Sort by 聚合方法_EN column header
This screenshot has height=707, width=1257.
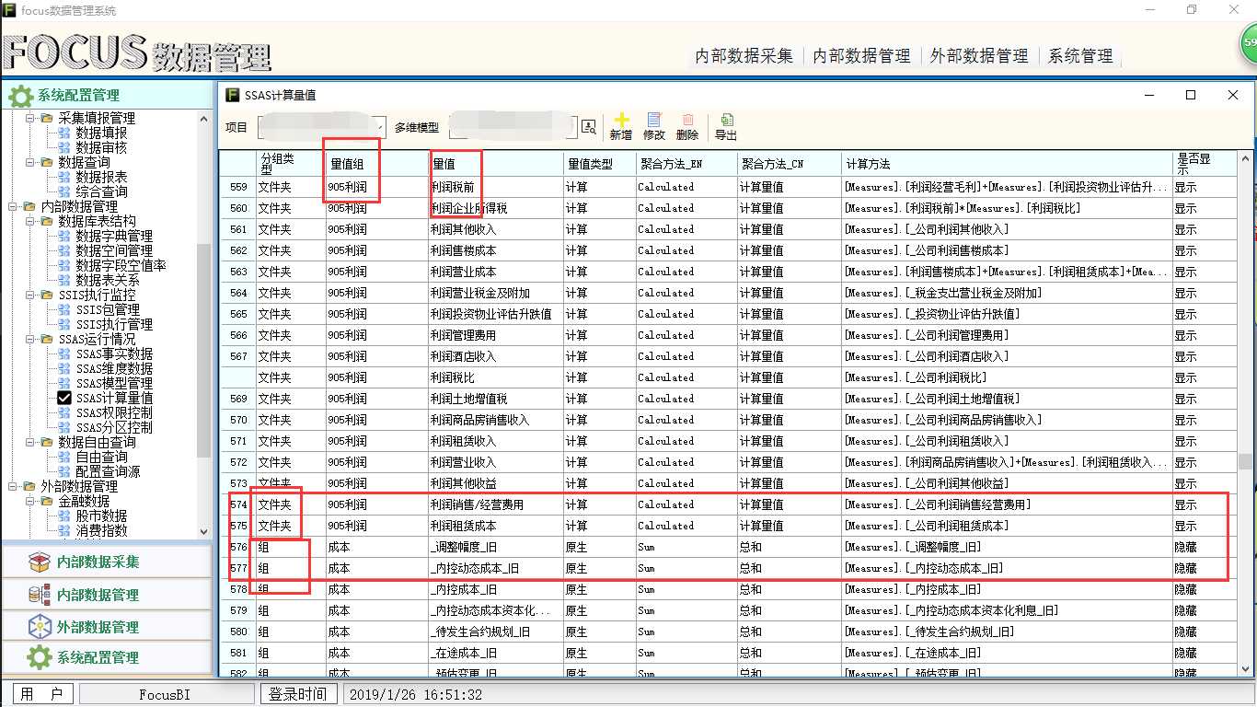pyautogui.click(x=686, y=164)
